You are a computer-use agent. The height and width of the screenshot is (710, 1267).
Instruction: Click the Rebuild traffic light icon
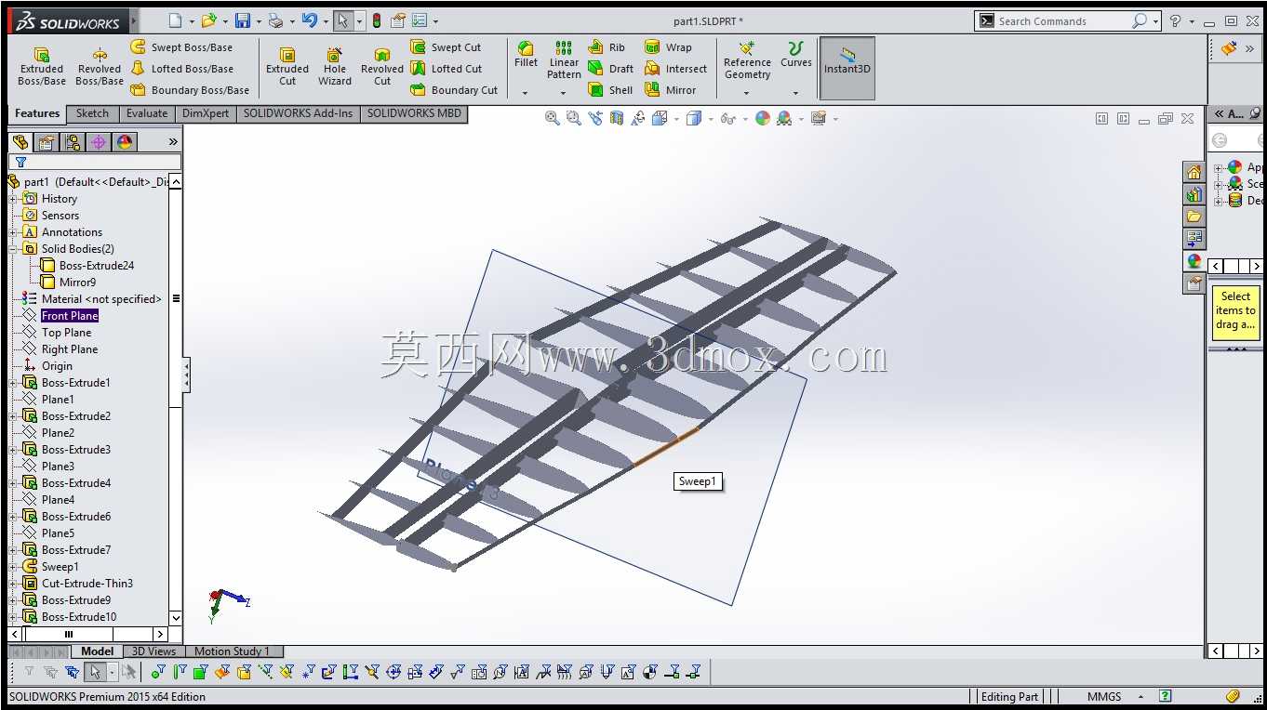pos(377,20)
